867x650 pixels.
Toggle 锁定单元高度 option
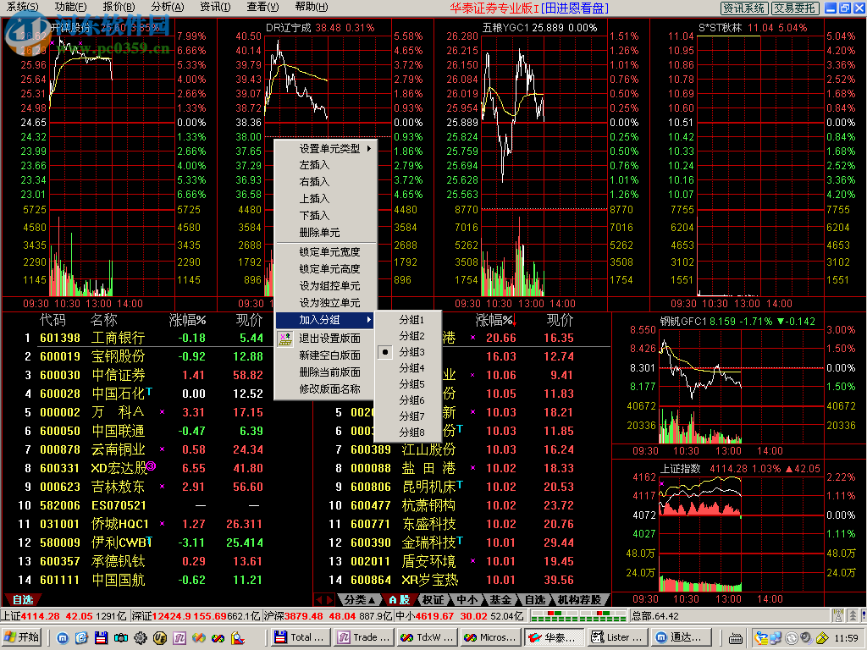click(326, 269)
